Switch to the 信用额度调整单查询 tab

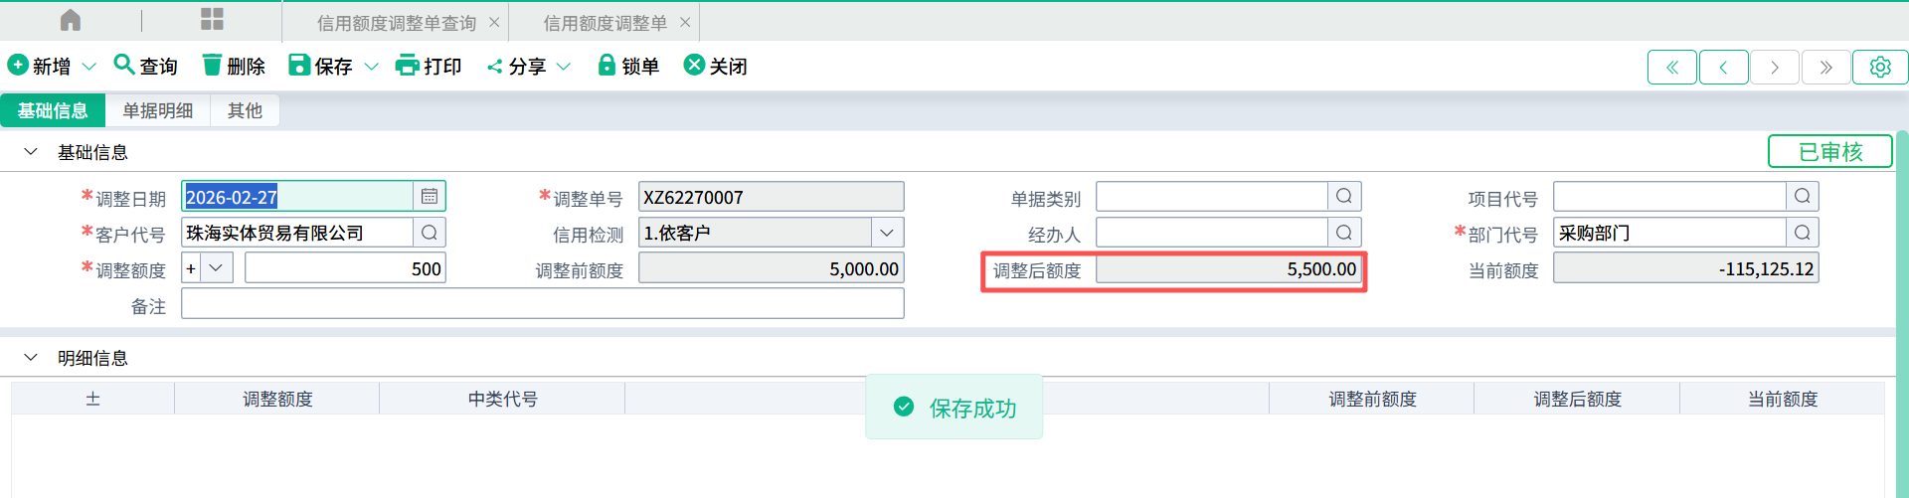(x=396, y=23)
